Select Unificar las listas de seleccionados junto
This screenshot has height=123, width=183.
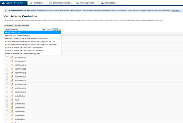[33, 54]
